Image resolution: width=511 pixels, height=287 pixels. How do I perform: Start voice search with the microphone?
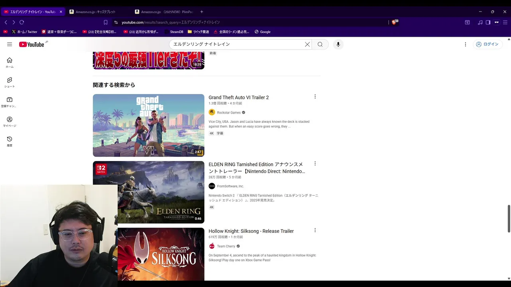[338, 44]
